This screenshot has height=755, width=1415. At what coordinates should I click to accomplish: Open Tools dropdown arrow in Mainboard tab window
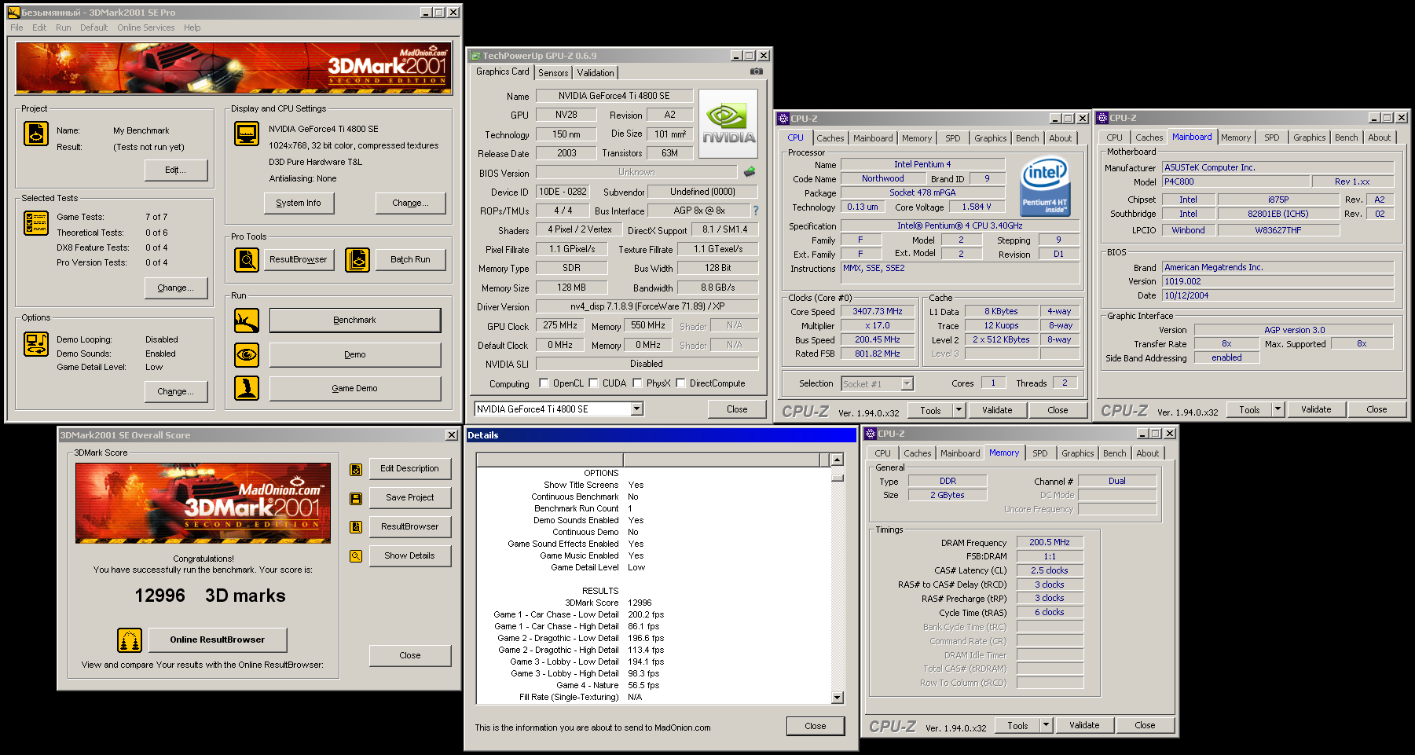point(1278,409)
